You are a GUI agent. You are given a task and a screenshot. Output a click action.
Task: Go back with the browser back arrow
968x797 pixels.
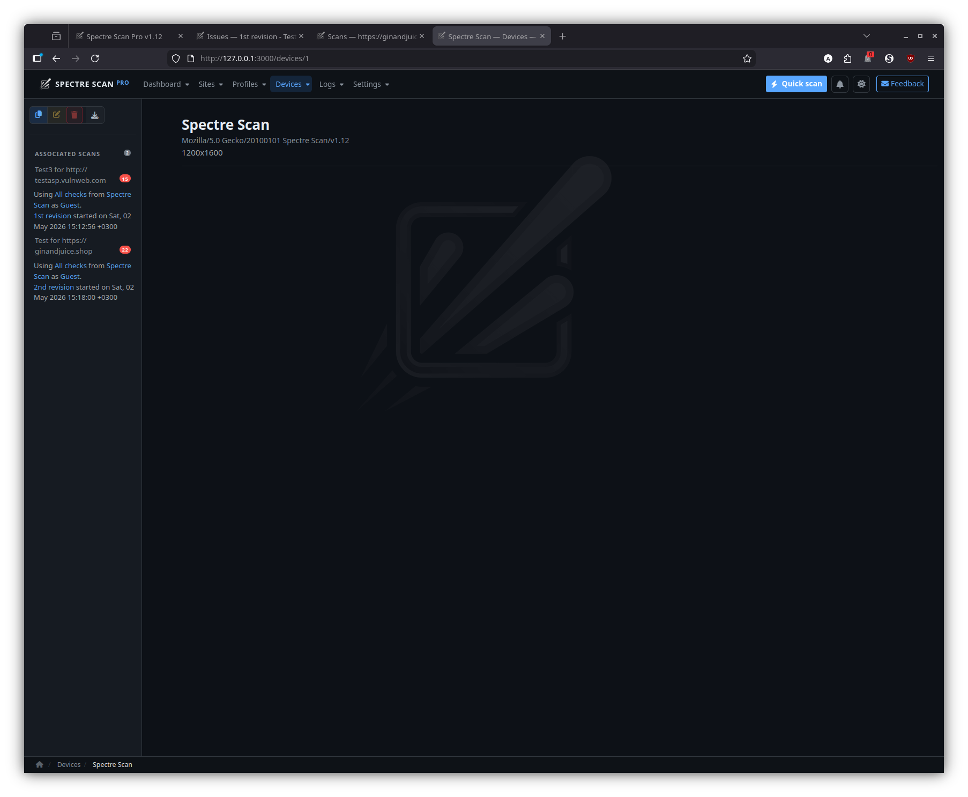[x=56, y=58]
